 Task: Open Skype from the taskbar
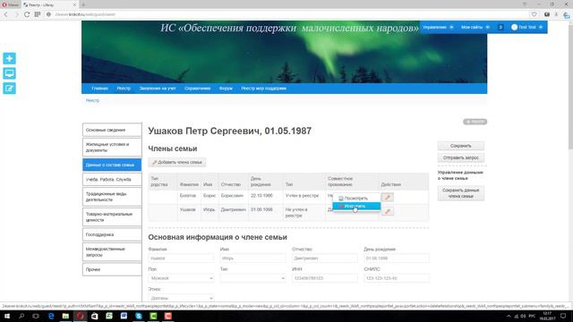click(139, 316)
